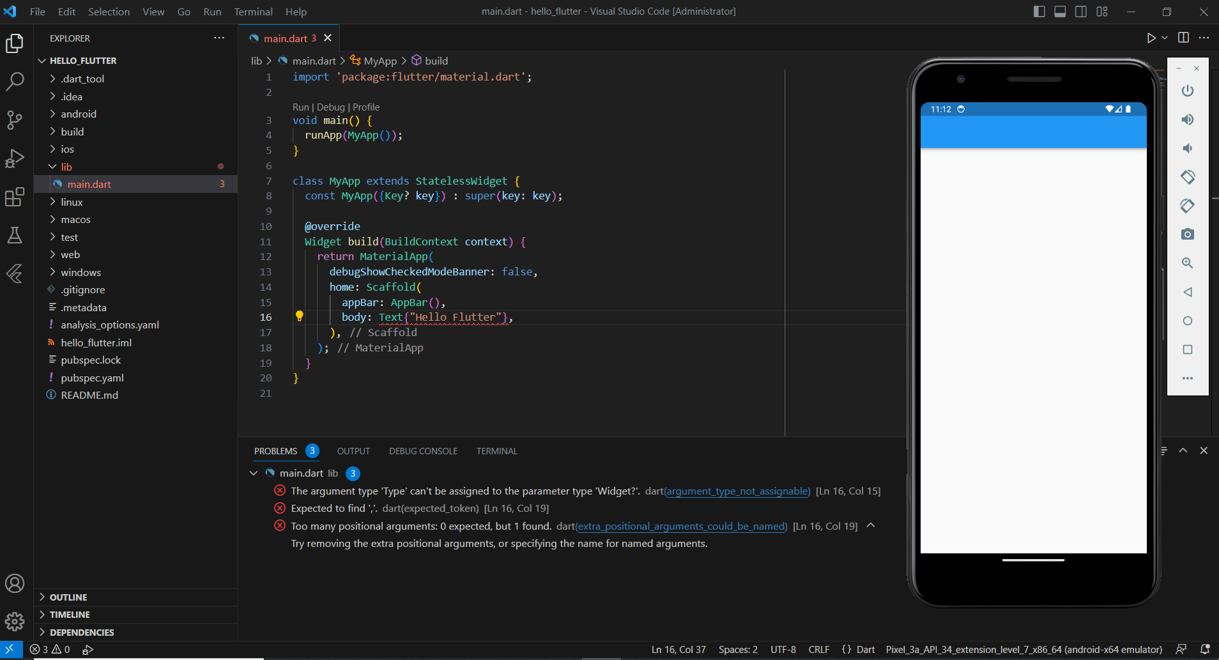The width and height of the screenshot is (1219, 660).
Task: Toggle the Primary Side Bar layout button
Action: [x=1039, y=12]
